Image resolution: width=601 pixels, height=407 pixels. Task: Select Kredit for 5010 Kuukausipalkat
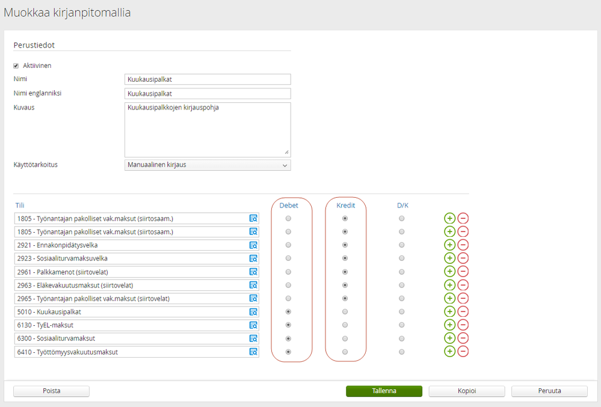click(345, 312)
